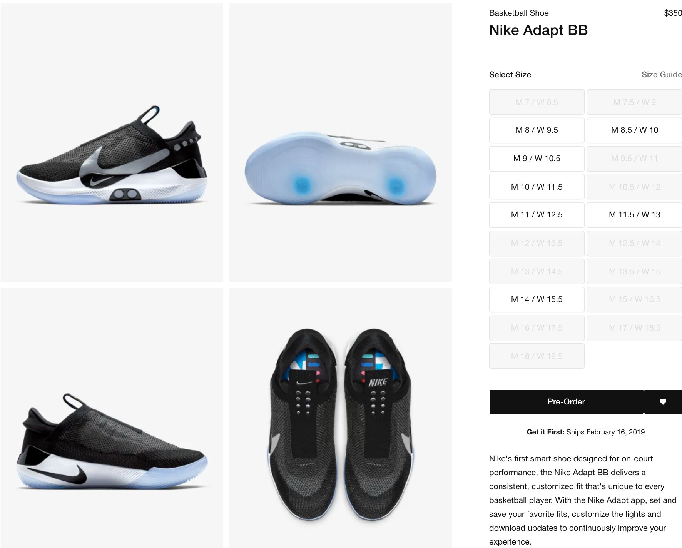Click the greyed M 15 / W 16.5 size
682x548 pixels.
634,299
